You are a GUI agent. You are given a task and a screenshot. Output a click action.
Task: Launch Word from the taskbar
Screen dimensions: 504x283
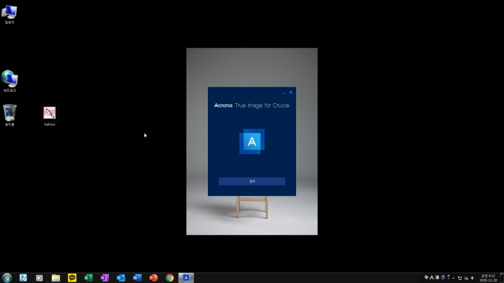tap(137, 277)
